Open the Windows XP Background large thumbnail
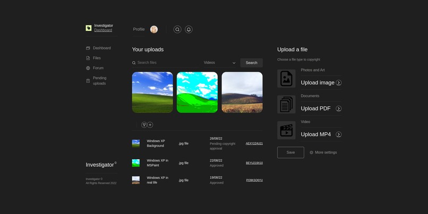428x214 pixels. tap(152, 92)
